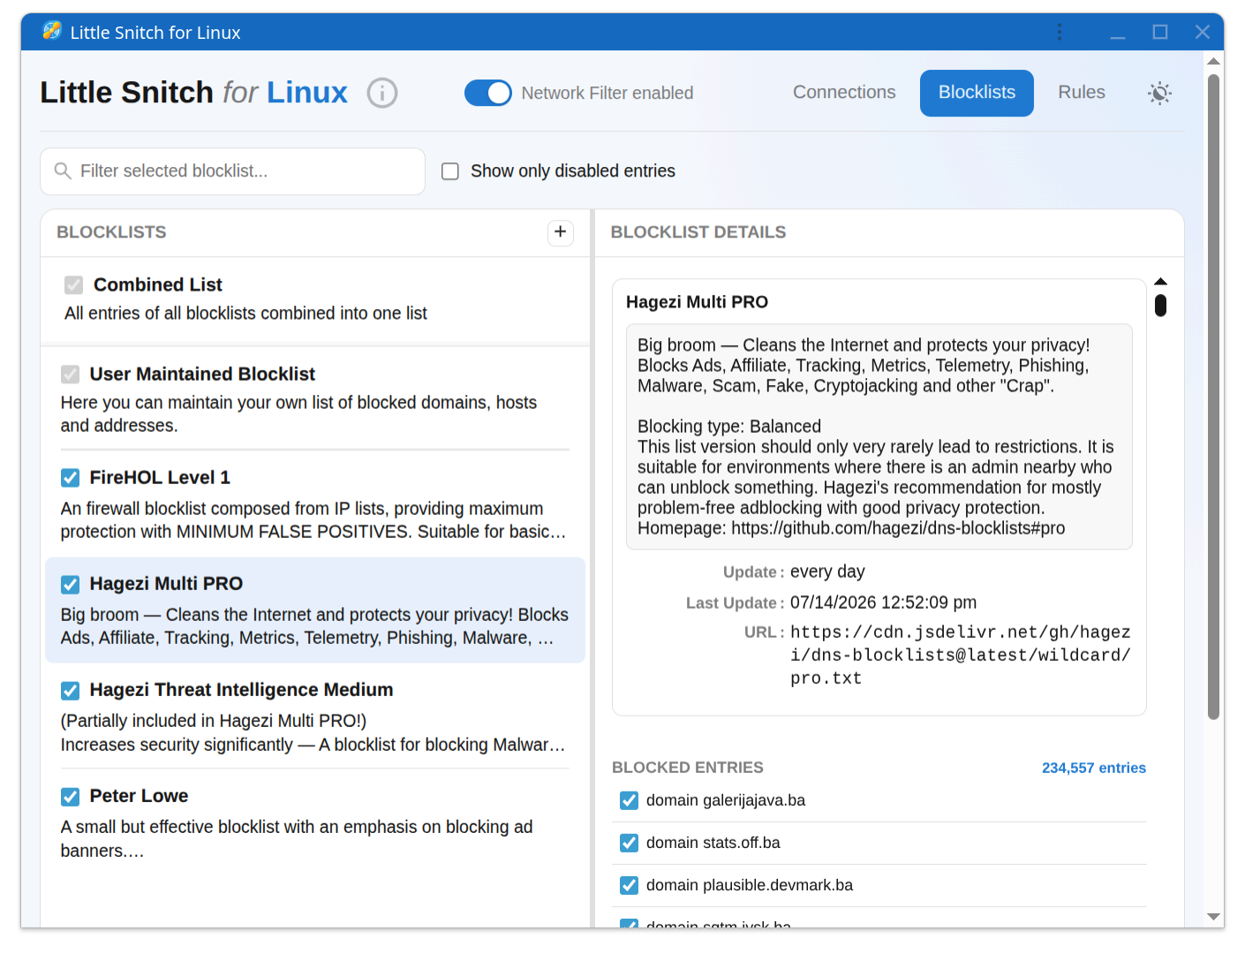
Task: Click the Last Update date value
Action: pos(883,602)
